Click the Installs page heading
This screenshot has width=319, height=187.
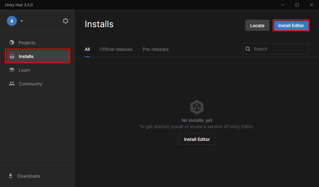[99, 24]
